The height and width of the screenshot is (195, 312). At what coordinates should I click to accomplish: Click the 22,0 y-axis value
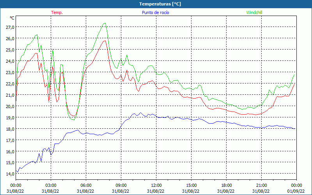tap(10, 83)
